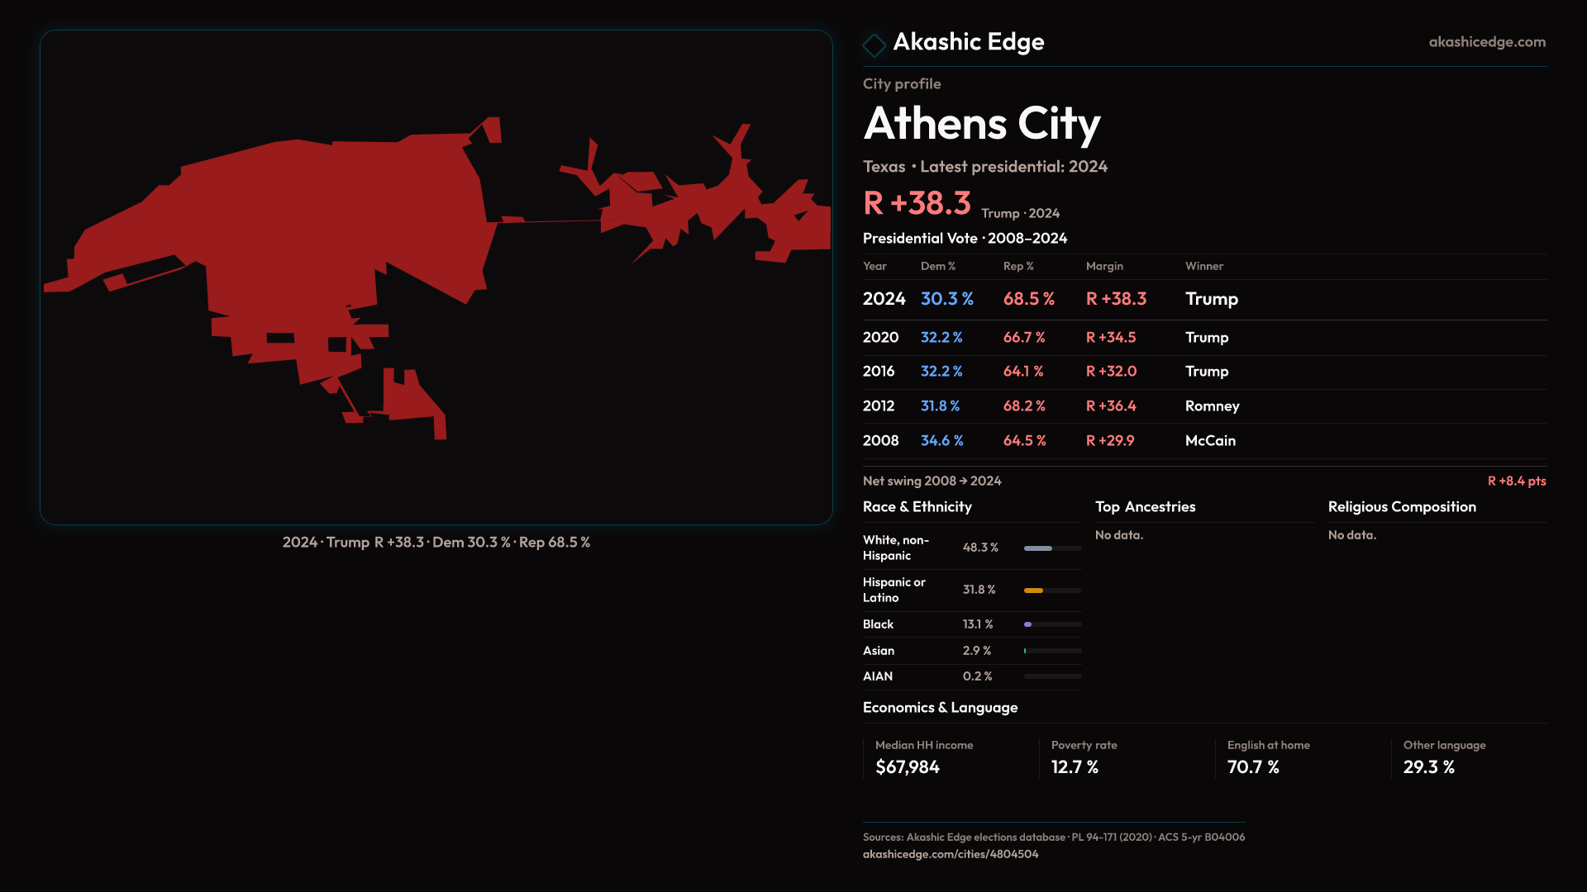Click the Median HH income value
Image resolution: width=1587 pixels, height=892 pixels.
pos(907,767)
